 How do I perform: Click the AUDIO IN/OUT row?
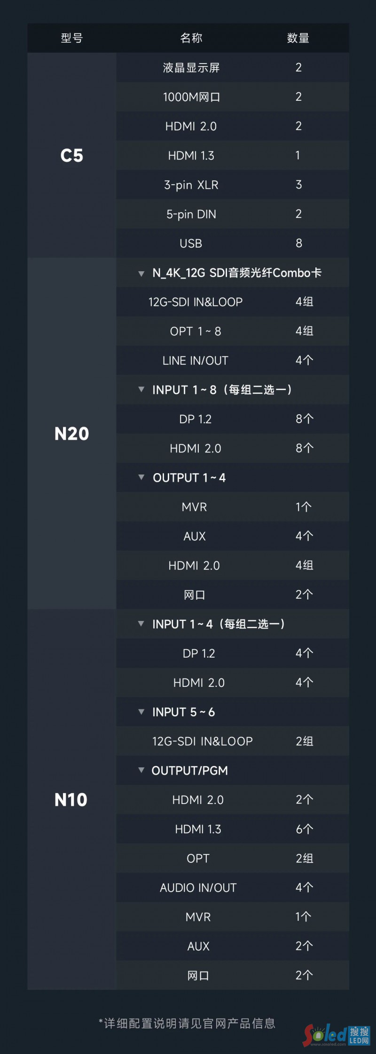coord(198,888)
